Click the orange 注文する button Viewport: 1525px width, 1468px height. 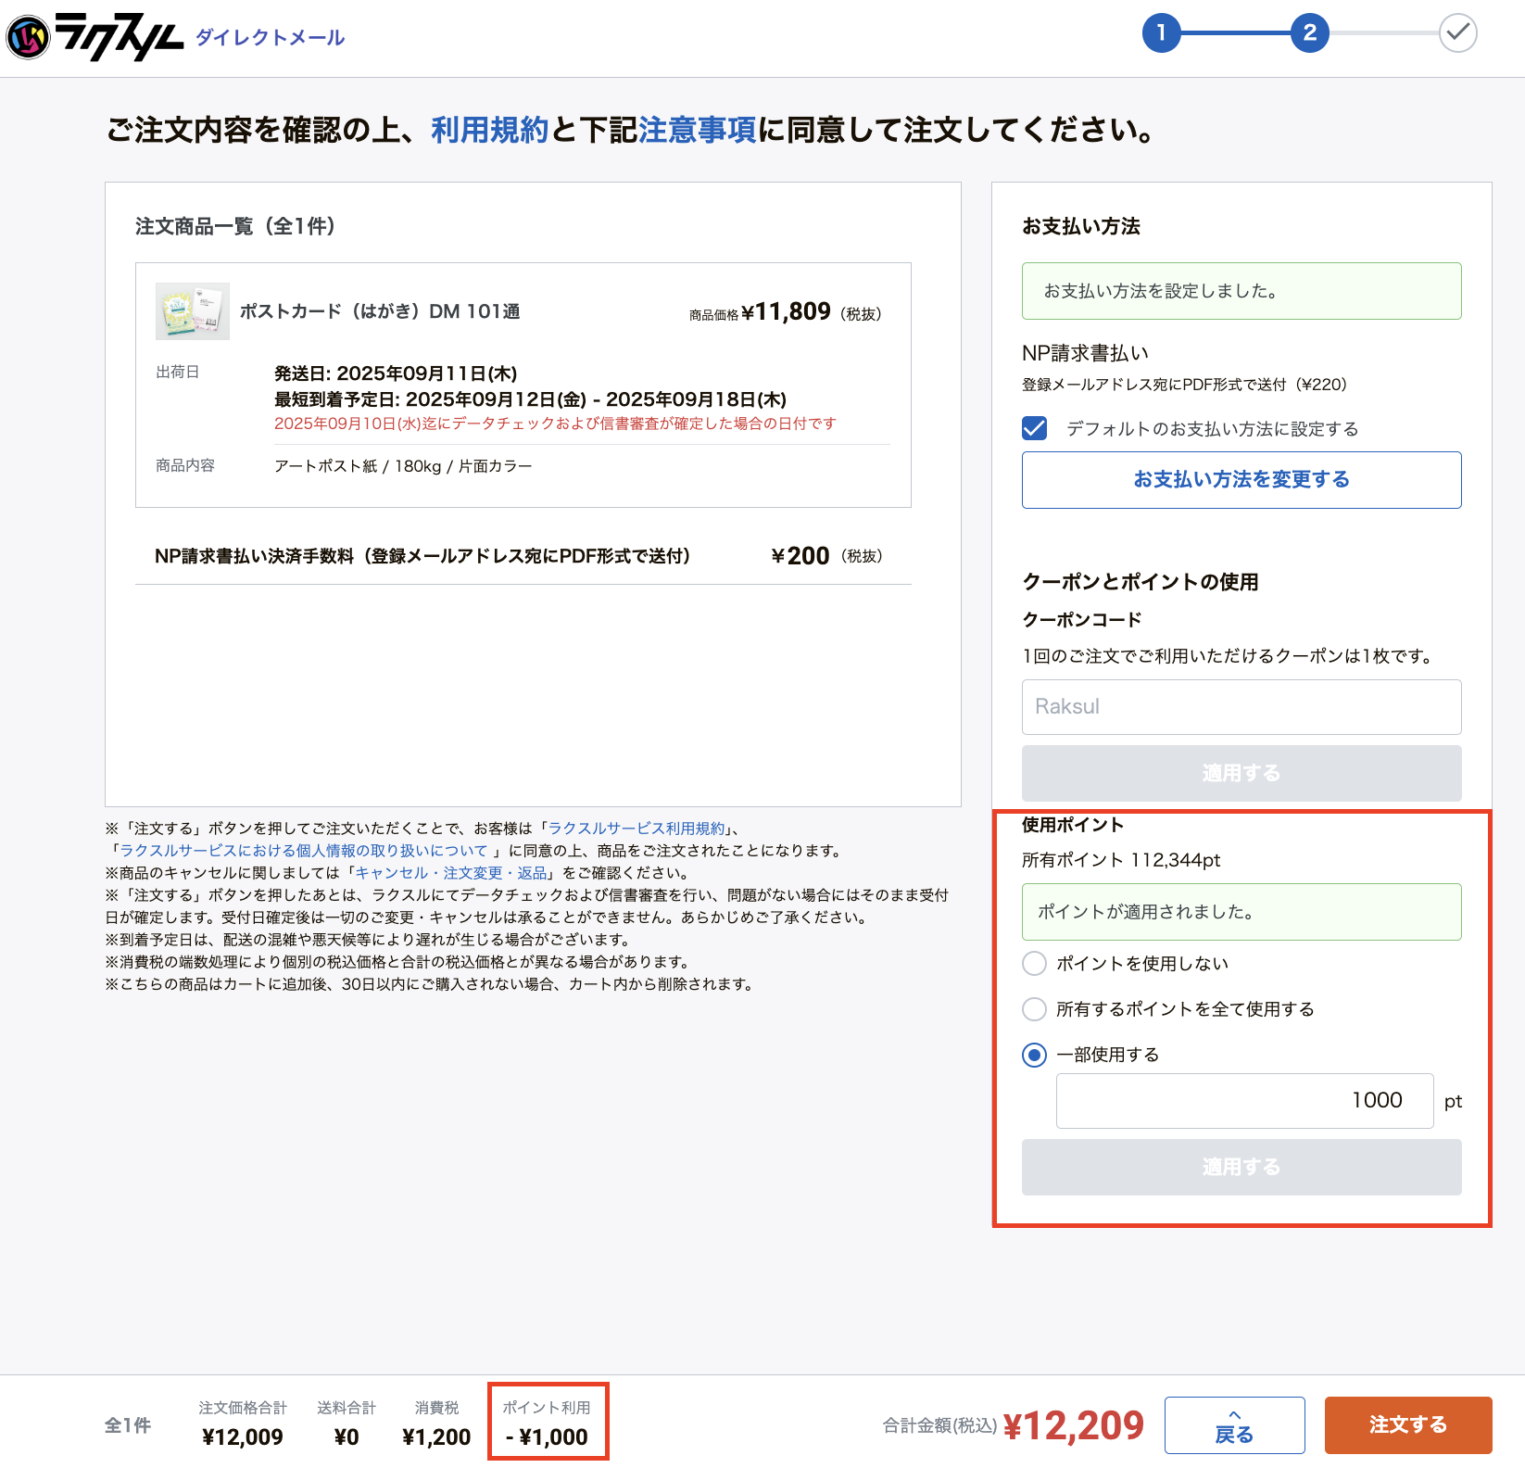pyautogui.click(x=1408, y=1425)
